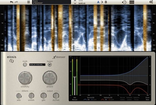Viewport: 156px width, 105px height.
Task: Select preset slot B
Action: (x=106, y=2)
